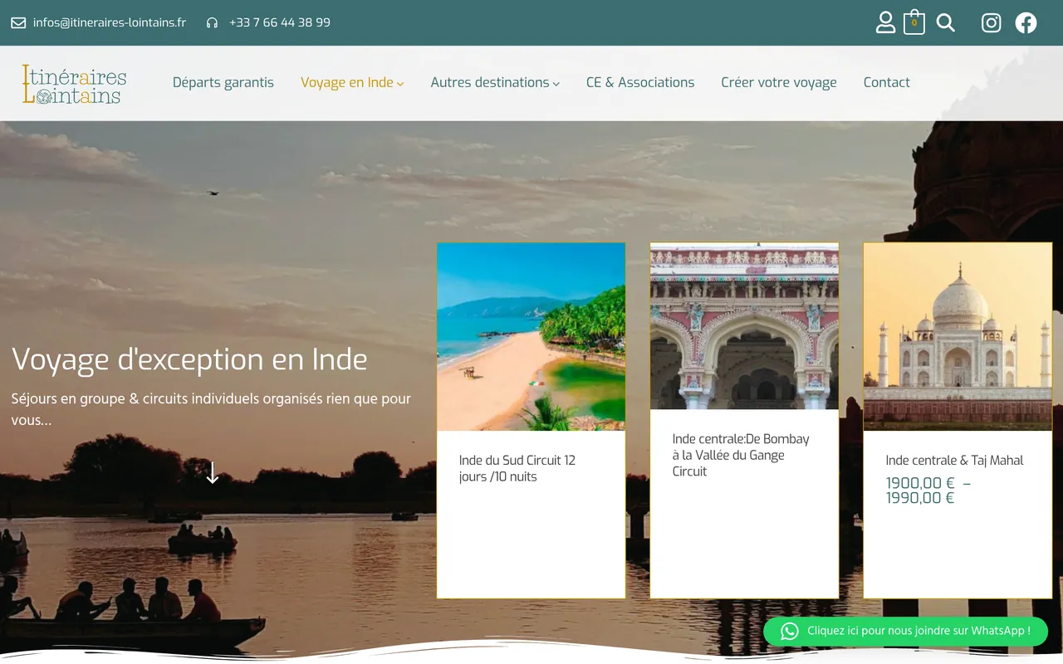The image size is (1063, 664).
Task: Expand Autres destinations submenu chevron
Action: coord(556,84)
